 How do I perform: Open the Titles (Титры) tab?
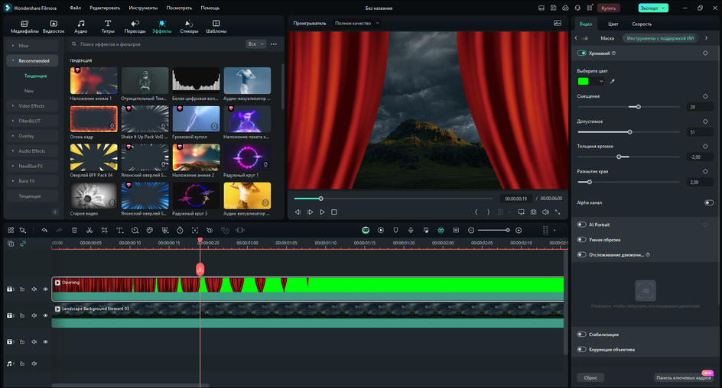click(x=107, y=27)
